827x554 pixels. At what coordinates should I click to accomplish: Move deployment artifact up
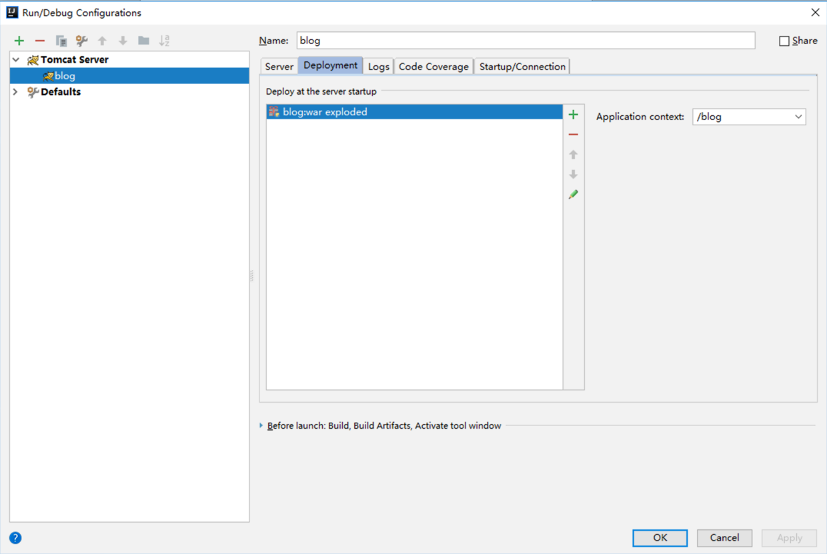tap(573, 155)
